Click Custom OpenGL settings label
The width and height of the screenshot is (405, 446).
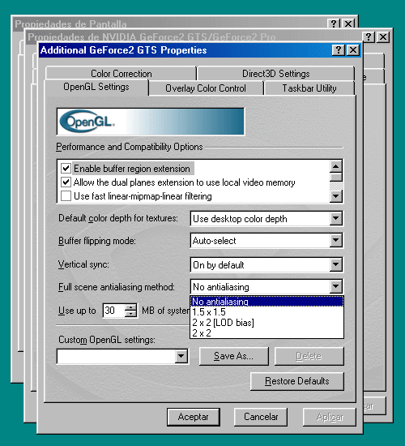(x=107, y=340)
